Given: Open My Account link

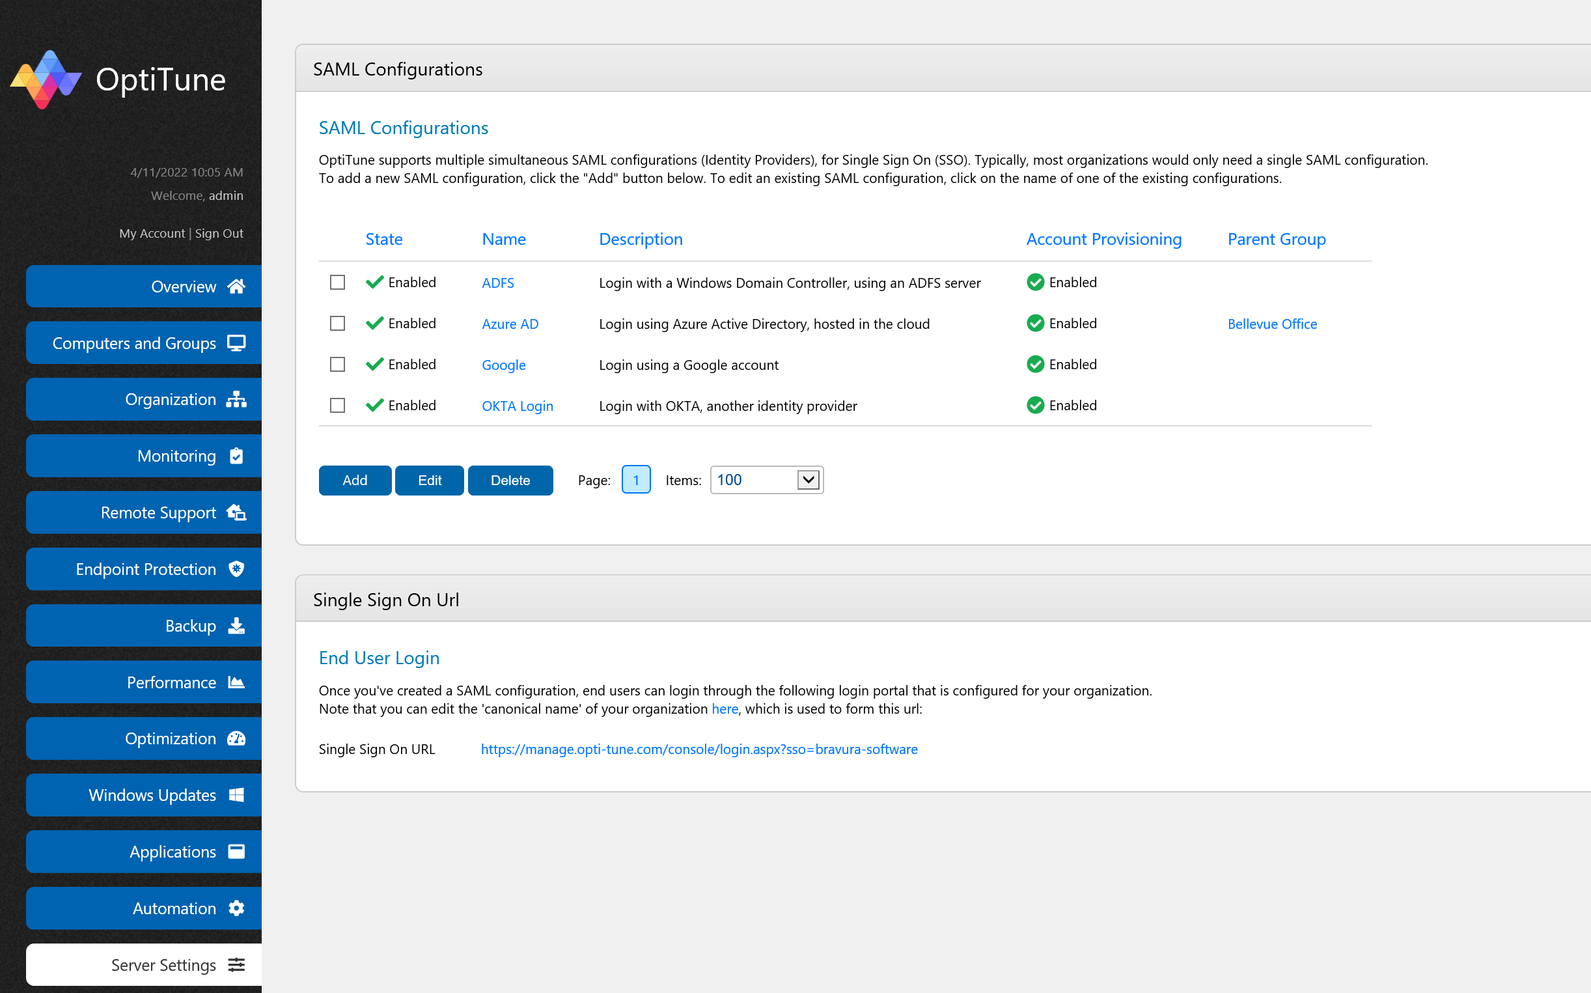Looking at the screenshot, I should [152, 233].
